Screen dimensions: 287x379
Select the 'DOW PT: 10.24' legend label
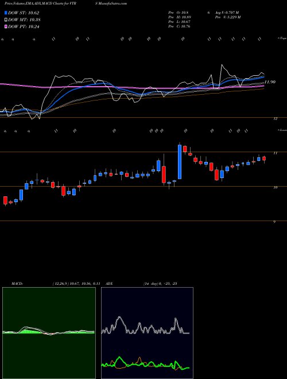click(24, 26)
